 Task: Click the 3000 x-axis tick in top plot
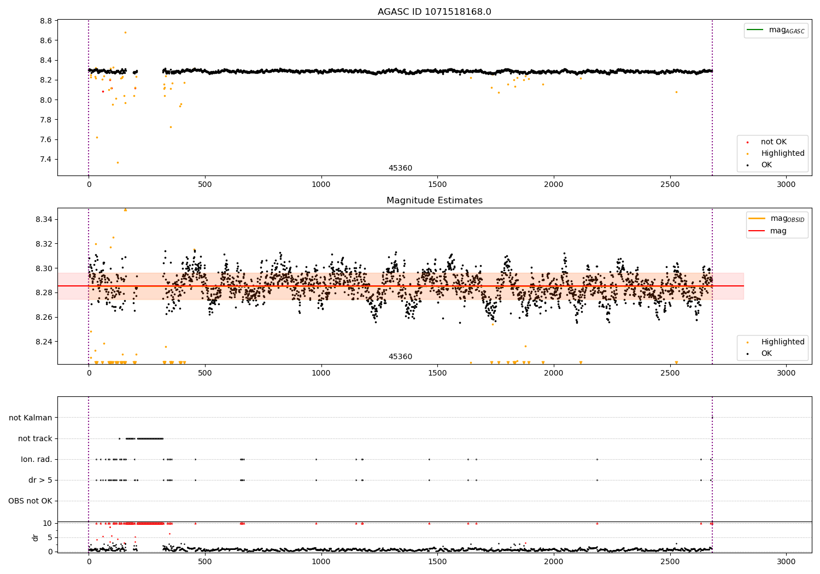(786, 185)
